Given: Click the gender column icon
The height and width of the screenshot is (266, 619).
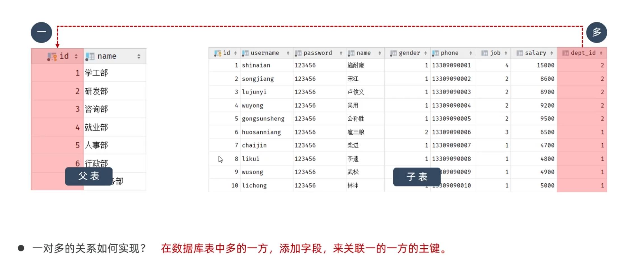Looking at the screenshot, I should (393, 53).
